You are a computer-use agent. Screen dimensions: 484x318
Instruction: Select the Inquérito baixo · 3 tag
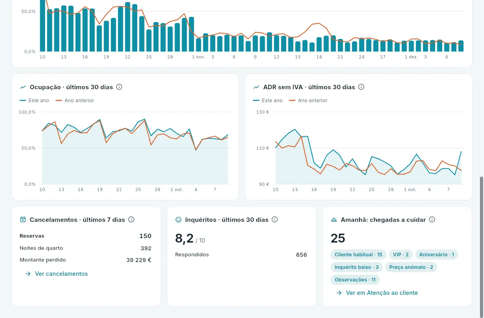pos(357,267)
